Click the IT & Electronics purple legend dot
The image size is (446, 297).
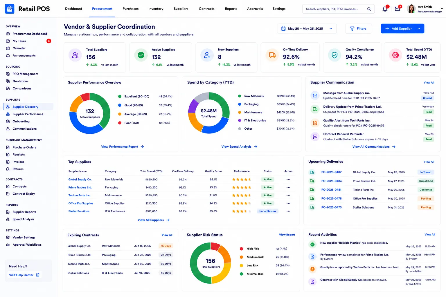(x=240, y=121)
